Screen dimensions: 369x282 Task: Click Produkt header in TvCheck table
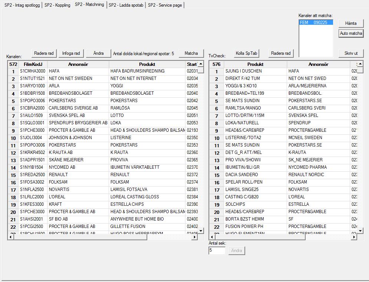(256, 64)
